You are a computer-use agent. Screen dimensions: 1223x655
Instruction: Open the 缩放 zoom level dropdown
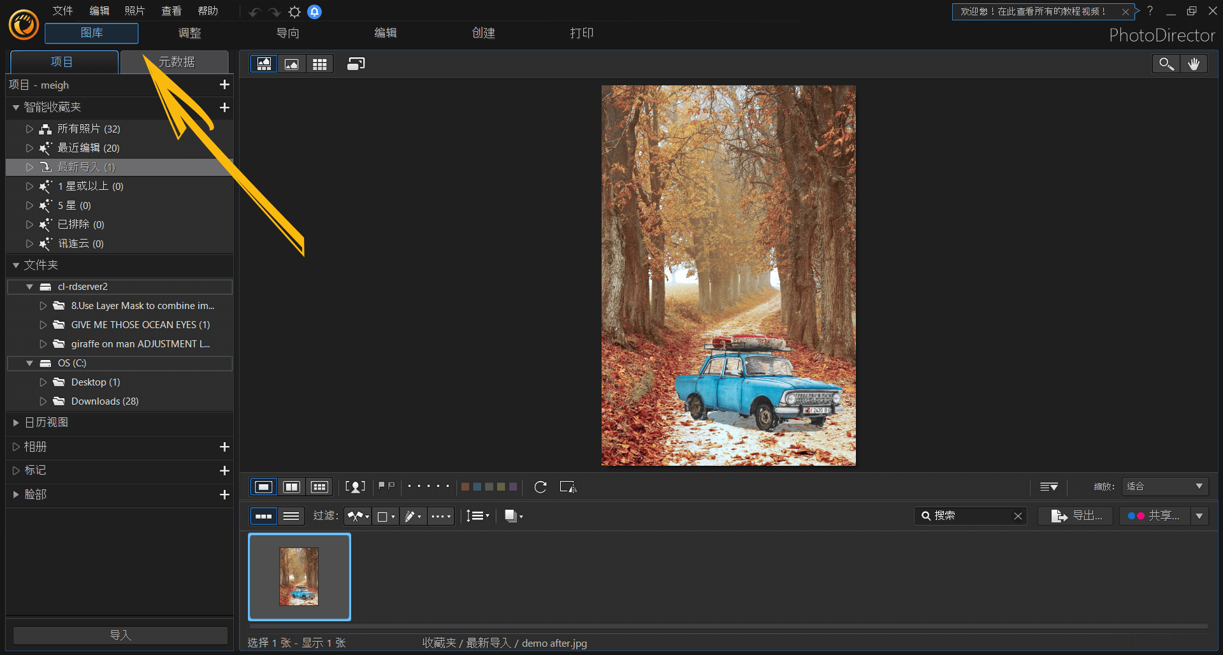coord(1164,486)
